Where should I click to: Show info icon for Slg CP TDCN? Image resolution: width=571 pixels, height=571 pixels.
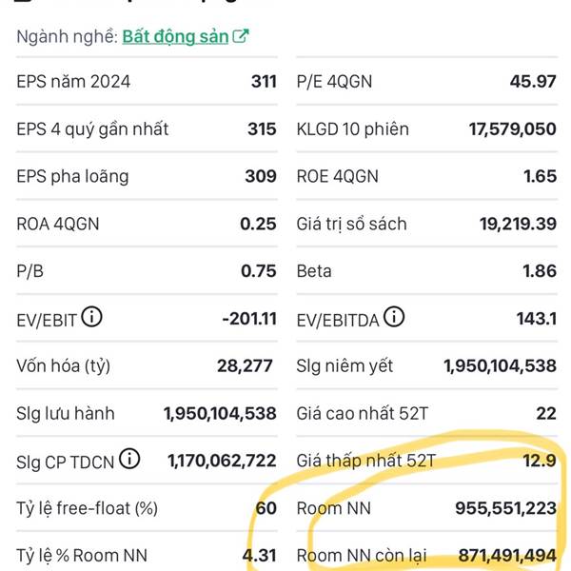click(129, 459)
